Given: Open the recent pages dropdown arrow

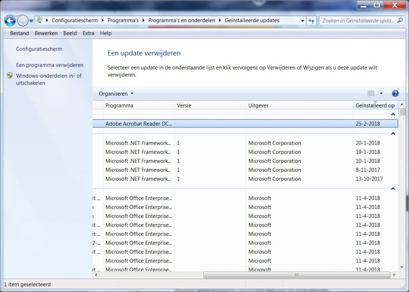Looking at the screenshot, I should tap(31, 21).
